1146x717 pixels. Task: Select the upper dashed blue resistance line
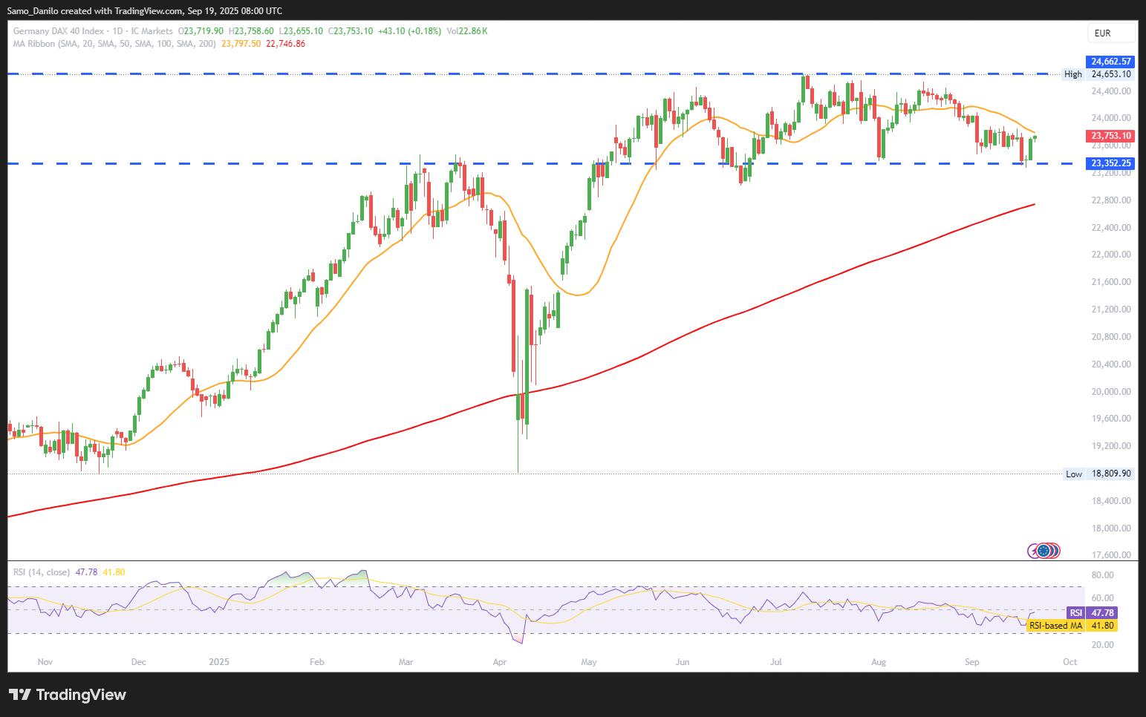[527, 73]
